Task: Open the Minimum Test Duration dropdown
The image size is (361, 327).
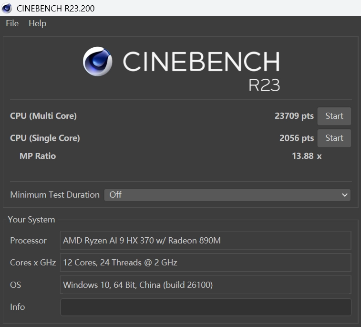Action: [227, 195]
